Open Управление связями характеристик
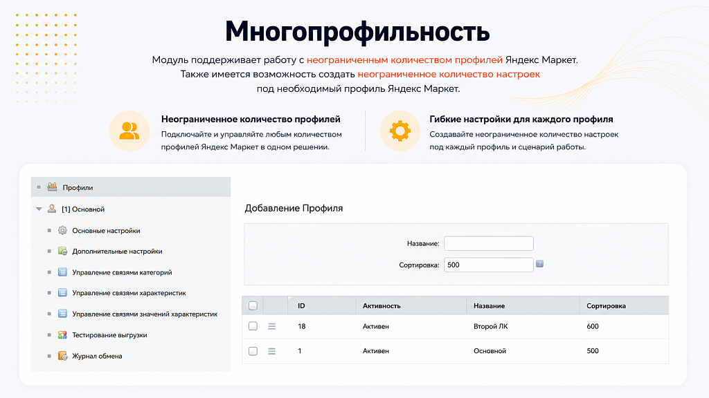709x398 pixels. click(129, 293)
